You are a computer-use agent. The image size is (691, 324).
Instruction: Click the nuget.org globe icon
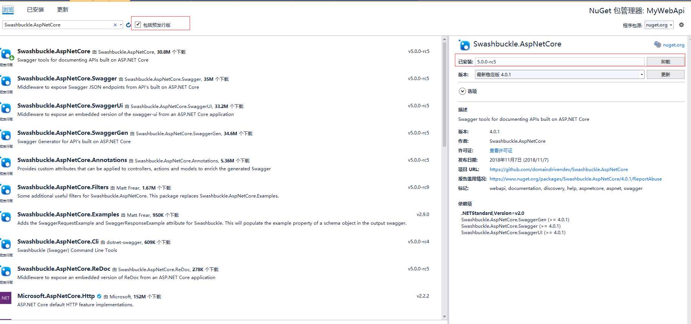pos(657,45)
